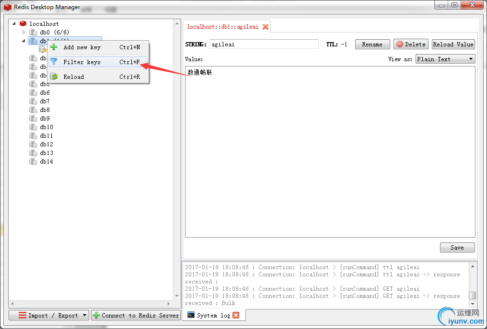Click the db7 database icon
Viewport: 487px width, 329px height.
point(33,101)
